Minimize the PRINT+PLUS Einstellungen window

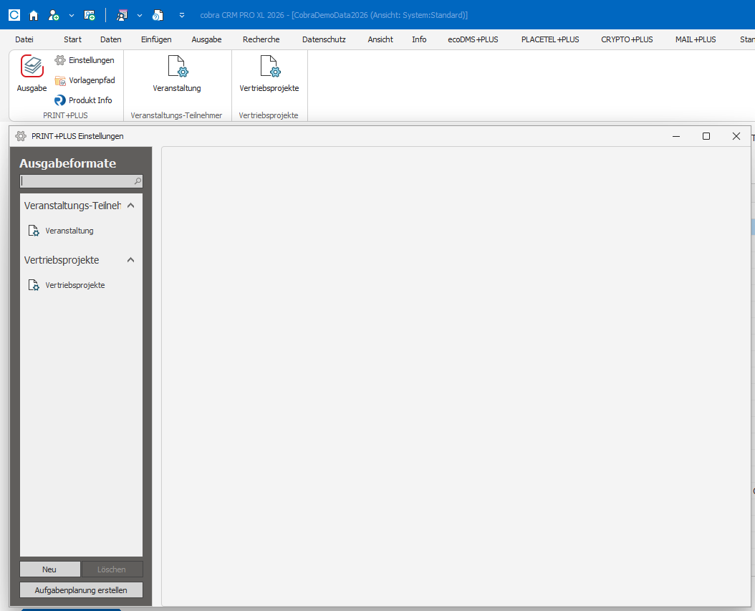(x=676, y=136)
